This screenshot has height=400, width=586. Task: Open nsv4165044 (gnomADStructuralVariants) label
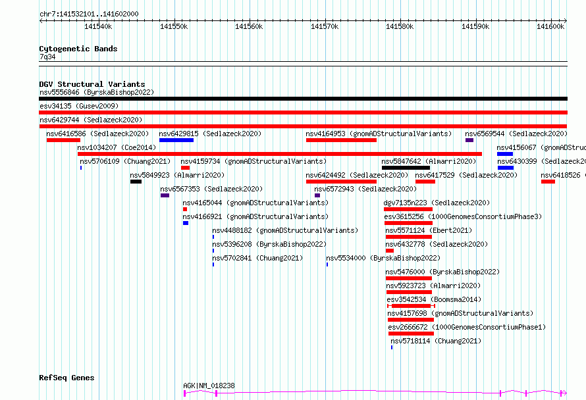(255, 203)
